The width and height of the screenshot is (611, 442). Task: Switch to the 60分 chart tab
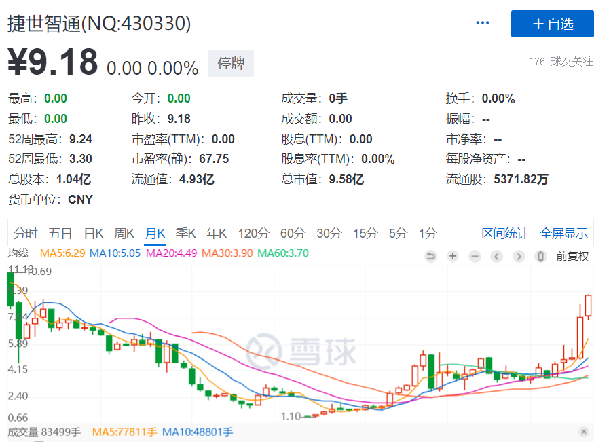point(293,234)
